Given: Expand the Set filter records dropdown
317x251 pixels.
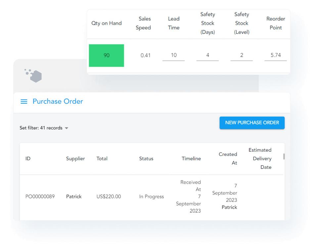Looking at the screenshot, I should pos(44,128).
